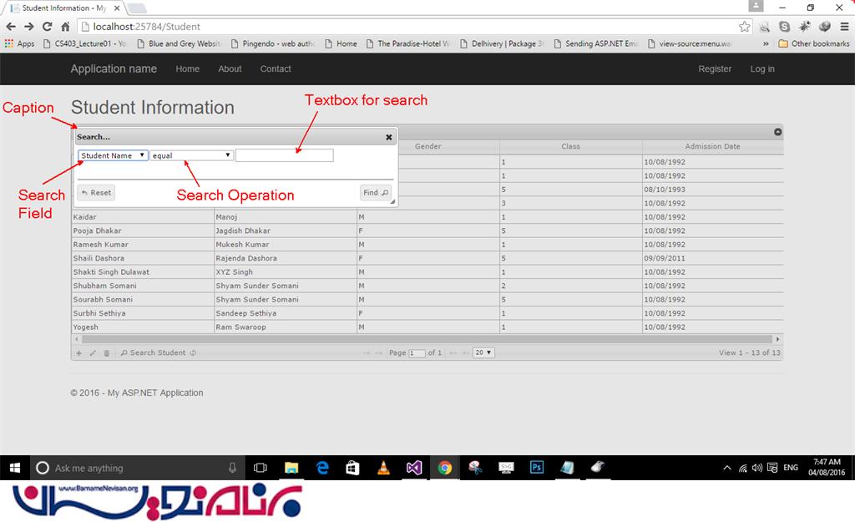The width and height of the screenshot is (855, 522).
Task: Click the search value textbox
Action: [x=285, y=155]
